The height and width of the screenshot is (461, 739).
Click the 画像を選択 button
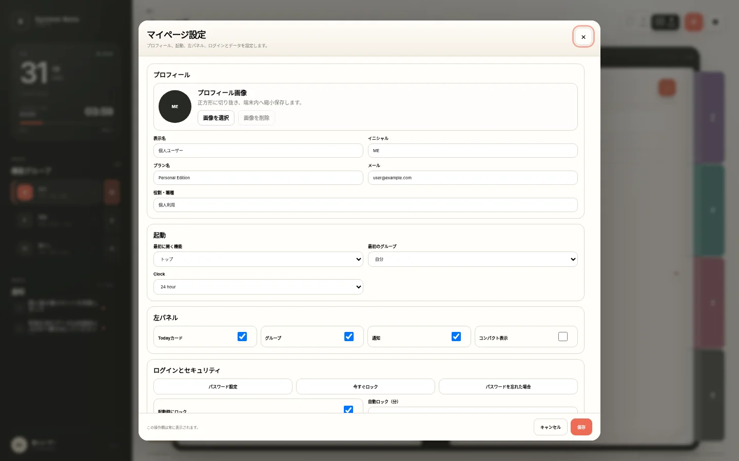pyautogui.click(x=216, y=118)
